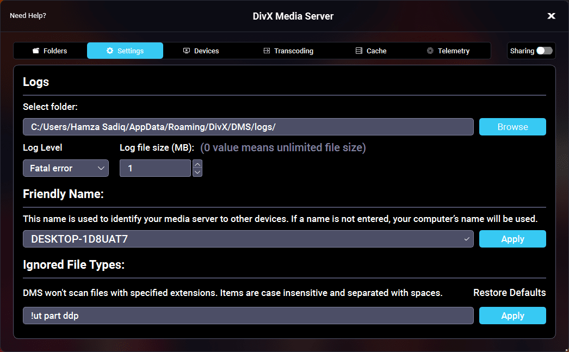Image resolution: width=569 pixels, height=352 pixels.
Task: Decrease log file size with down arrow
Action: point(197,172)
